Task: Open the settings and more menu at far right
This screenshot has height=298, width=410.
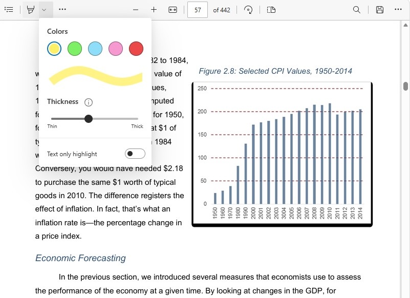Action: [398, 9]
